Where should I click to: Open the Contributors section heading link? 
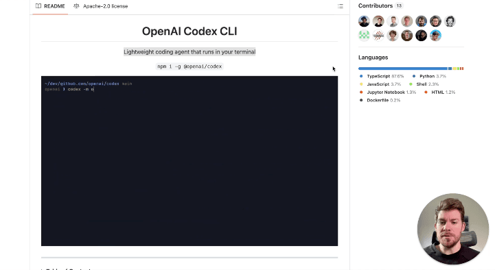tap(376, 5)
